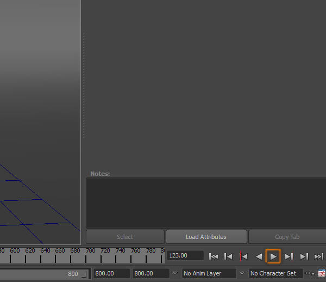Go to start of playback range

(x=214, y=256)
